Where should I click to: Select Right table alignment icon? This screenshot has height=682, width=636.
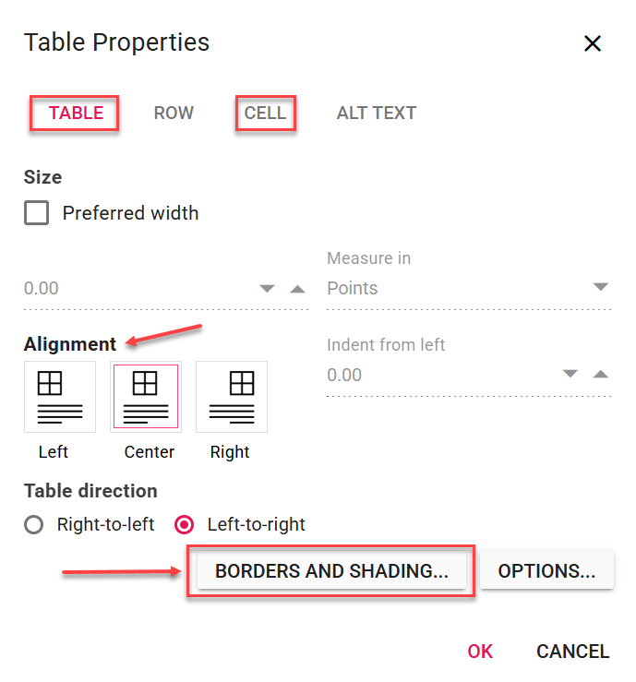[232, 397]
